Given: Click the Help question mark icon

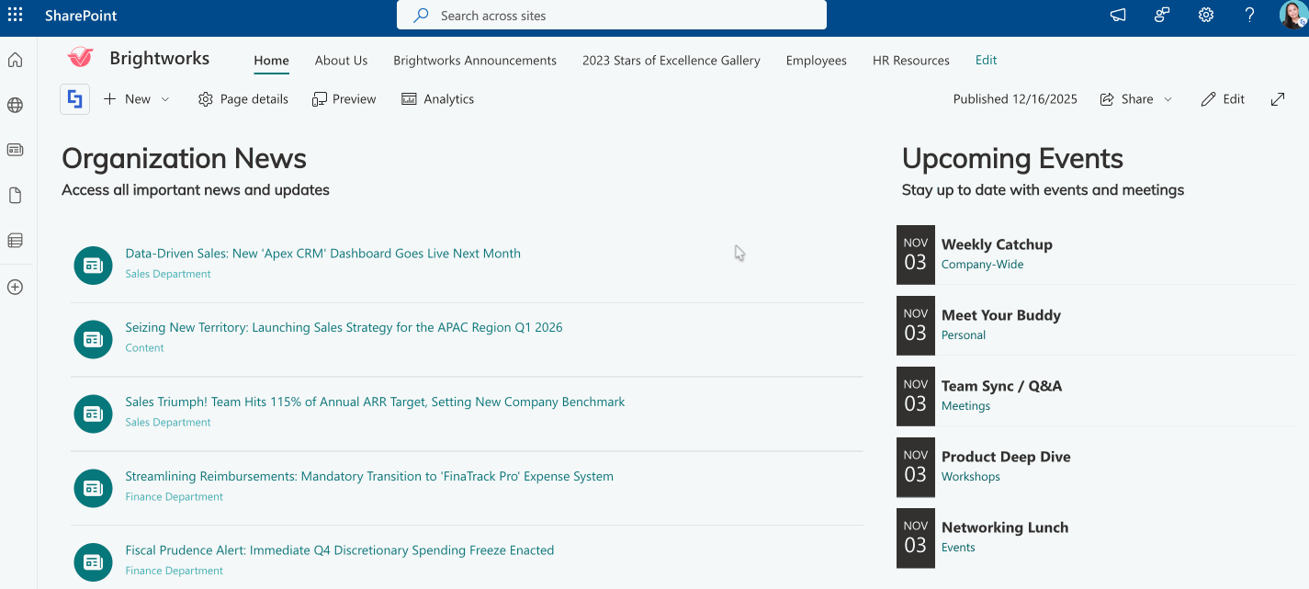Looking at the screenshot, I should [1249, 16].
